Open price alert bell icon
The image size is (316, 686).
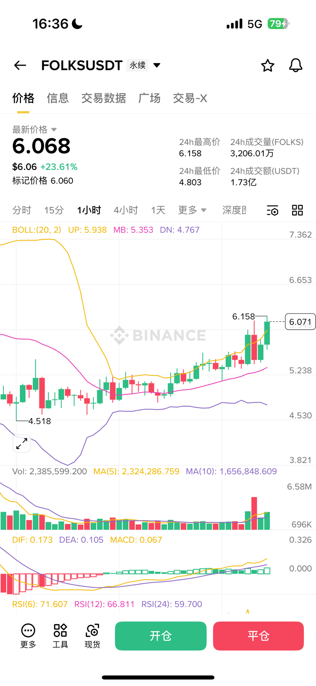coord(295,65)
